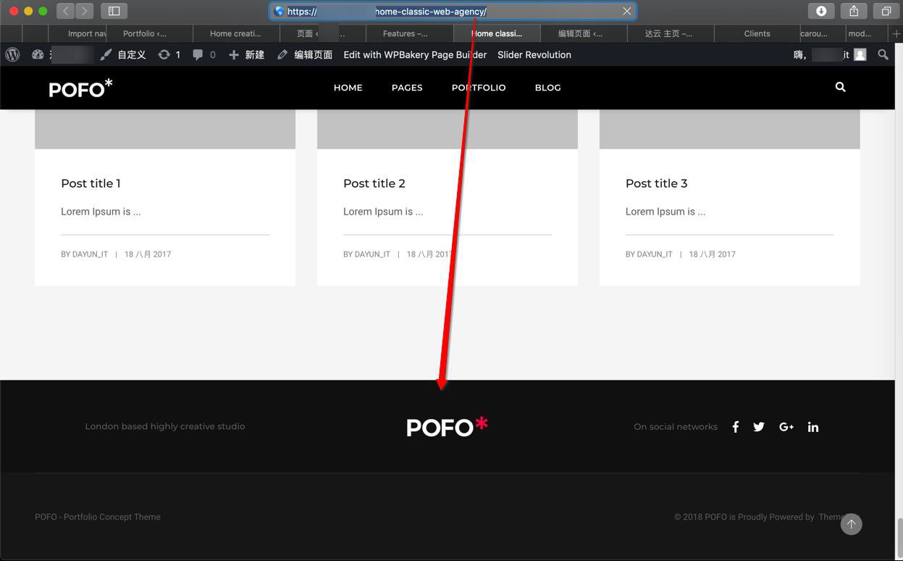Switch to Features tab
This screenshot has width=903, height=561.
(410, 33)
